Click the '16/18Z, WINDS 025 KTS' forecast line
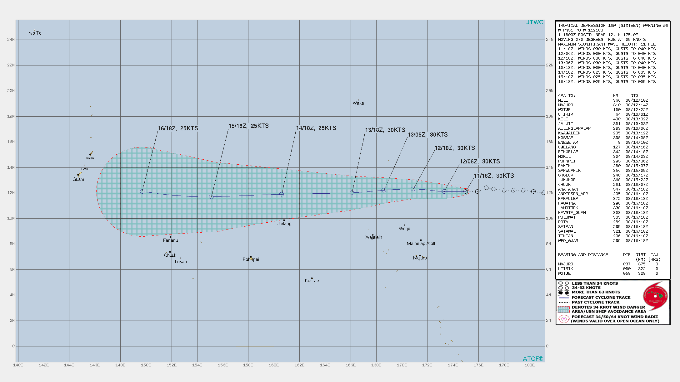Viewport: 680px width, 382px height. point(607,82)
